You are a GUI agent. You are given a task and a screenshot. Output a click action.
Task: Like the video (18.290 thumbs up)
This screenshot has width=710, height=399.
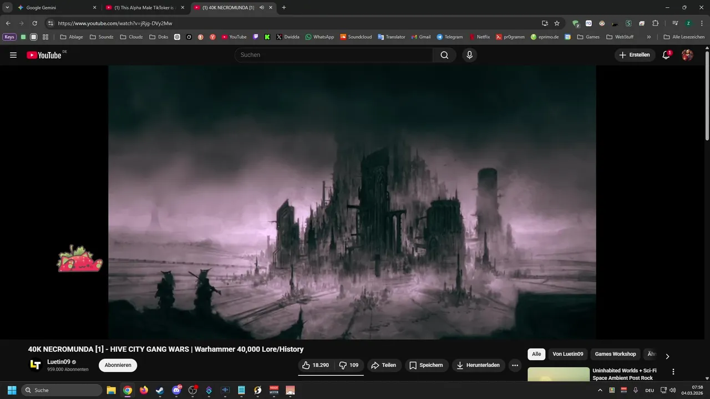click(x=316, y=365)
